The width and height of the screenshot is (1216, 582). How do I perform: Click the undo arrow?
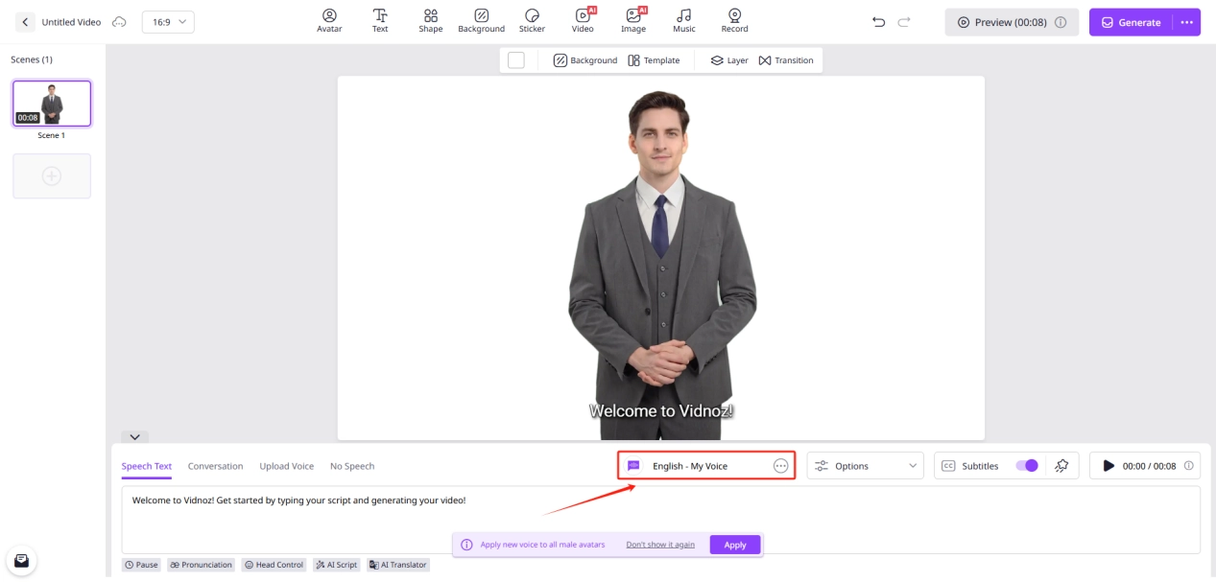pos(878,22)
